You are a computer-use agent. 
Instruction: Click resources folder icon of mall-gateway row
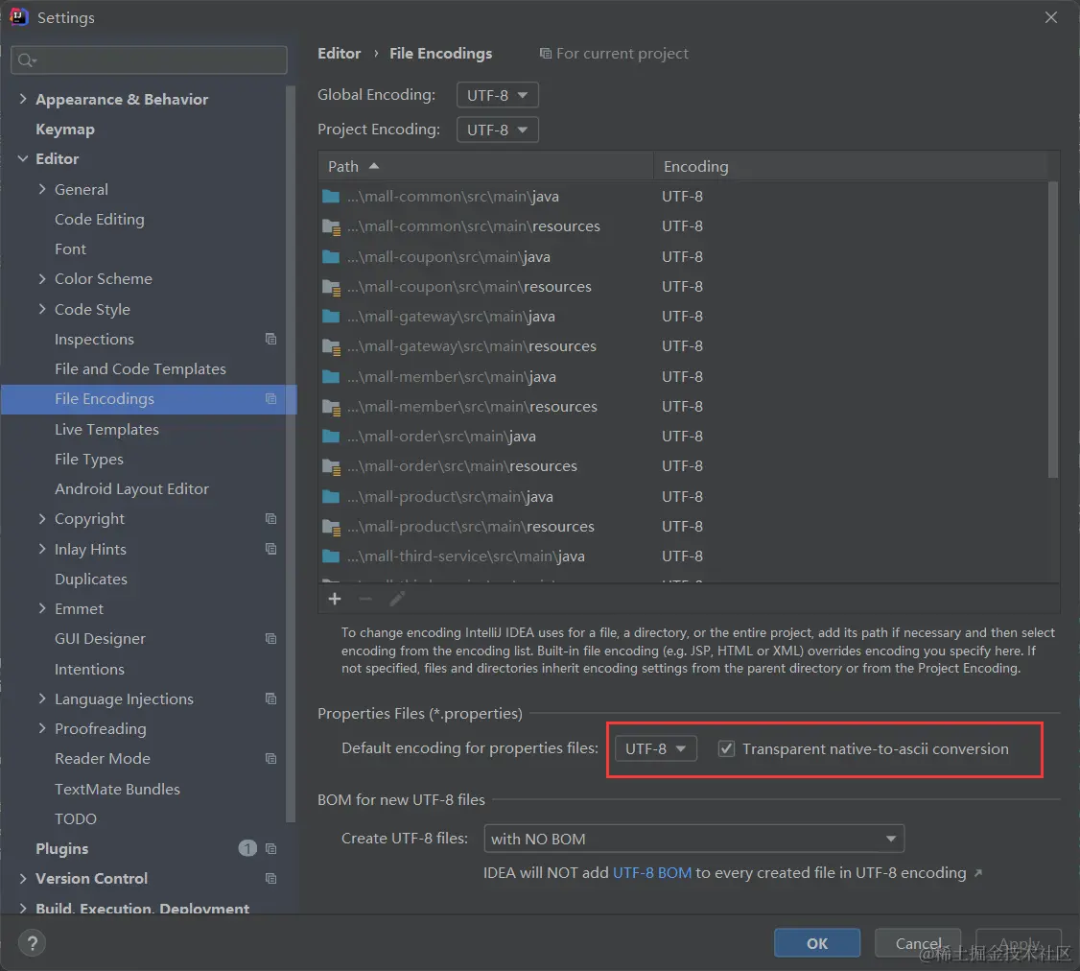[x=331, y=346]
